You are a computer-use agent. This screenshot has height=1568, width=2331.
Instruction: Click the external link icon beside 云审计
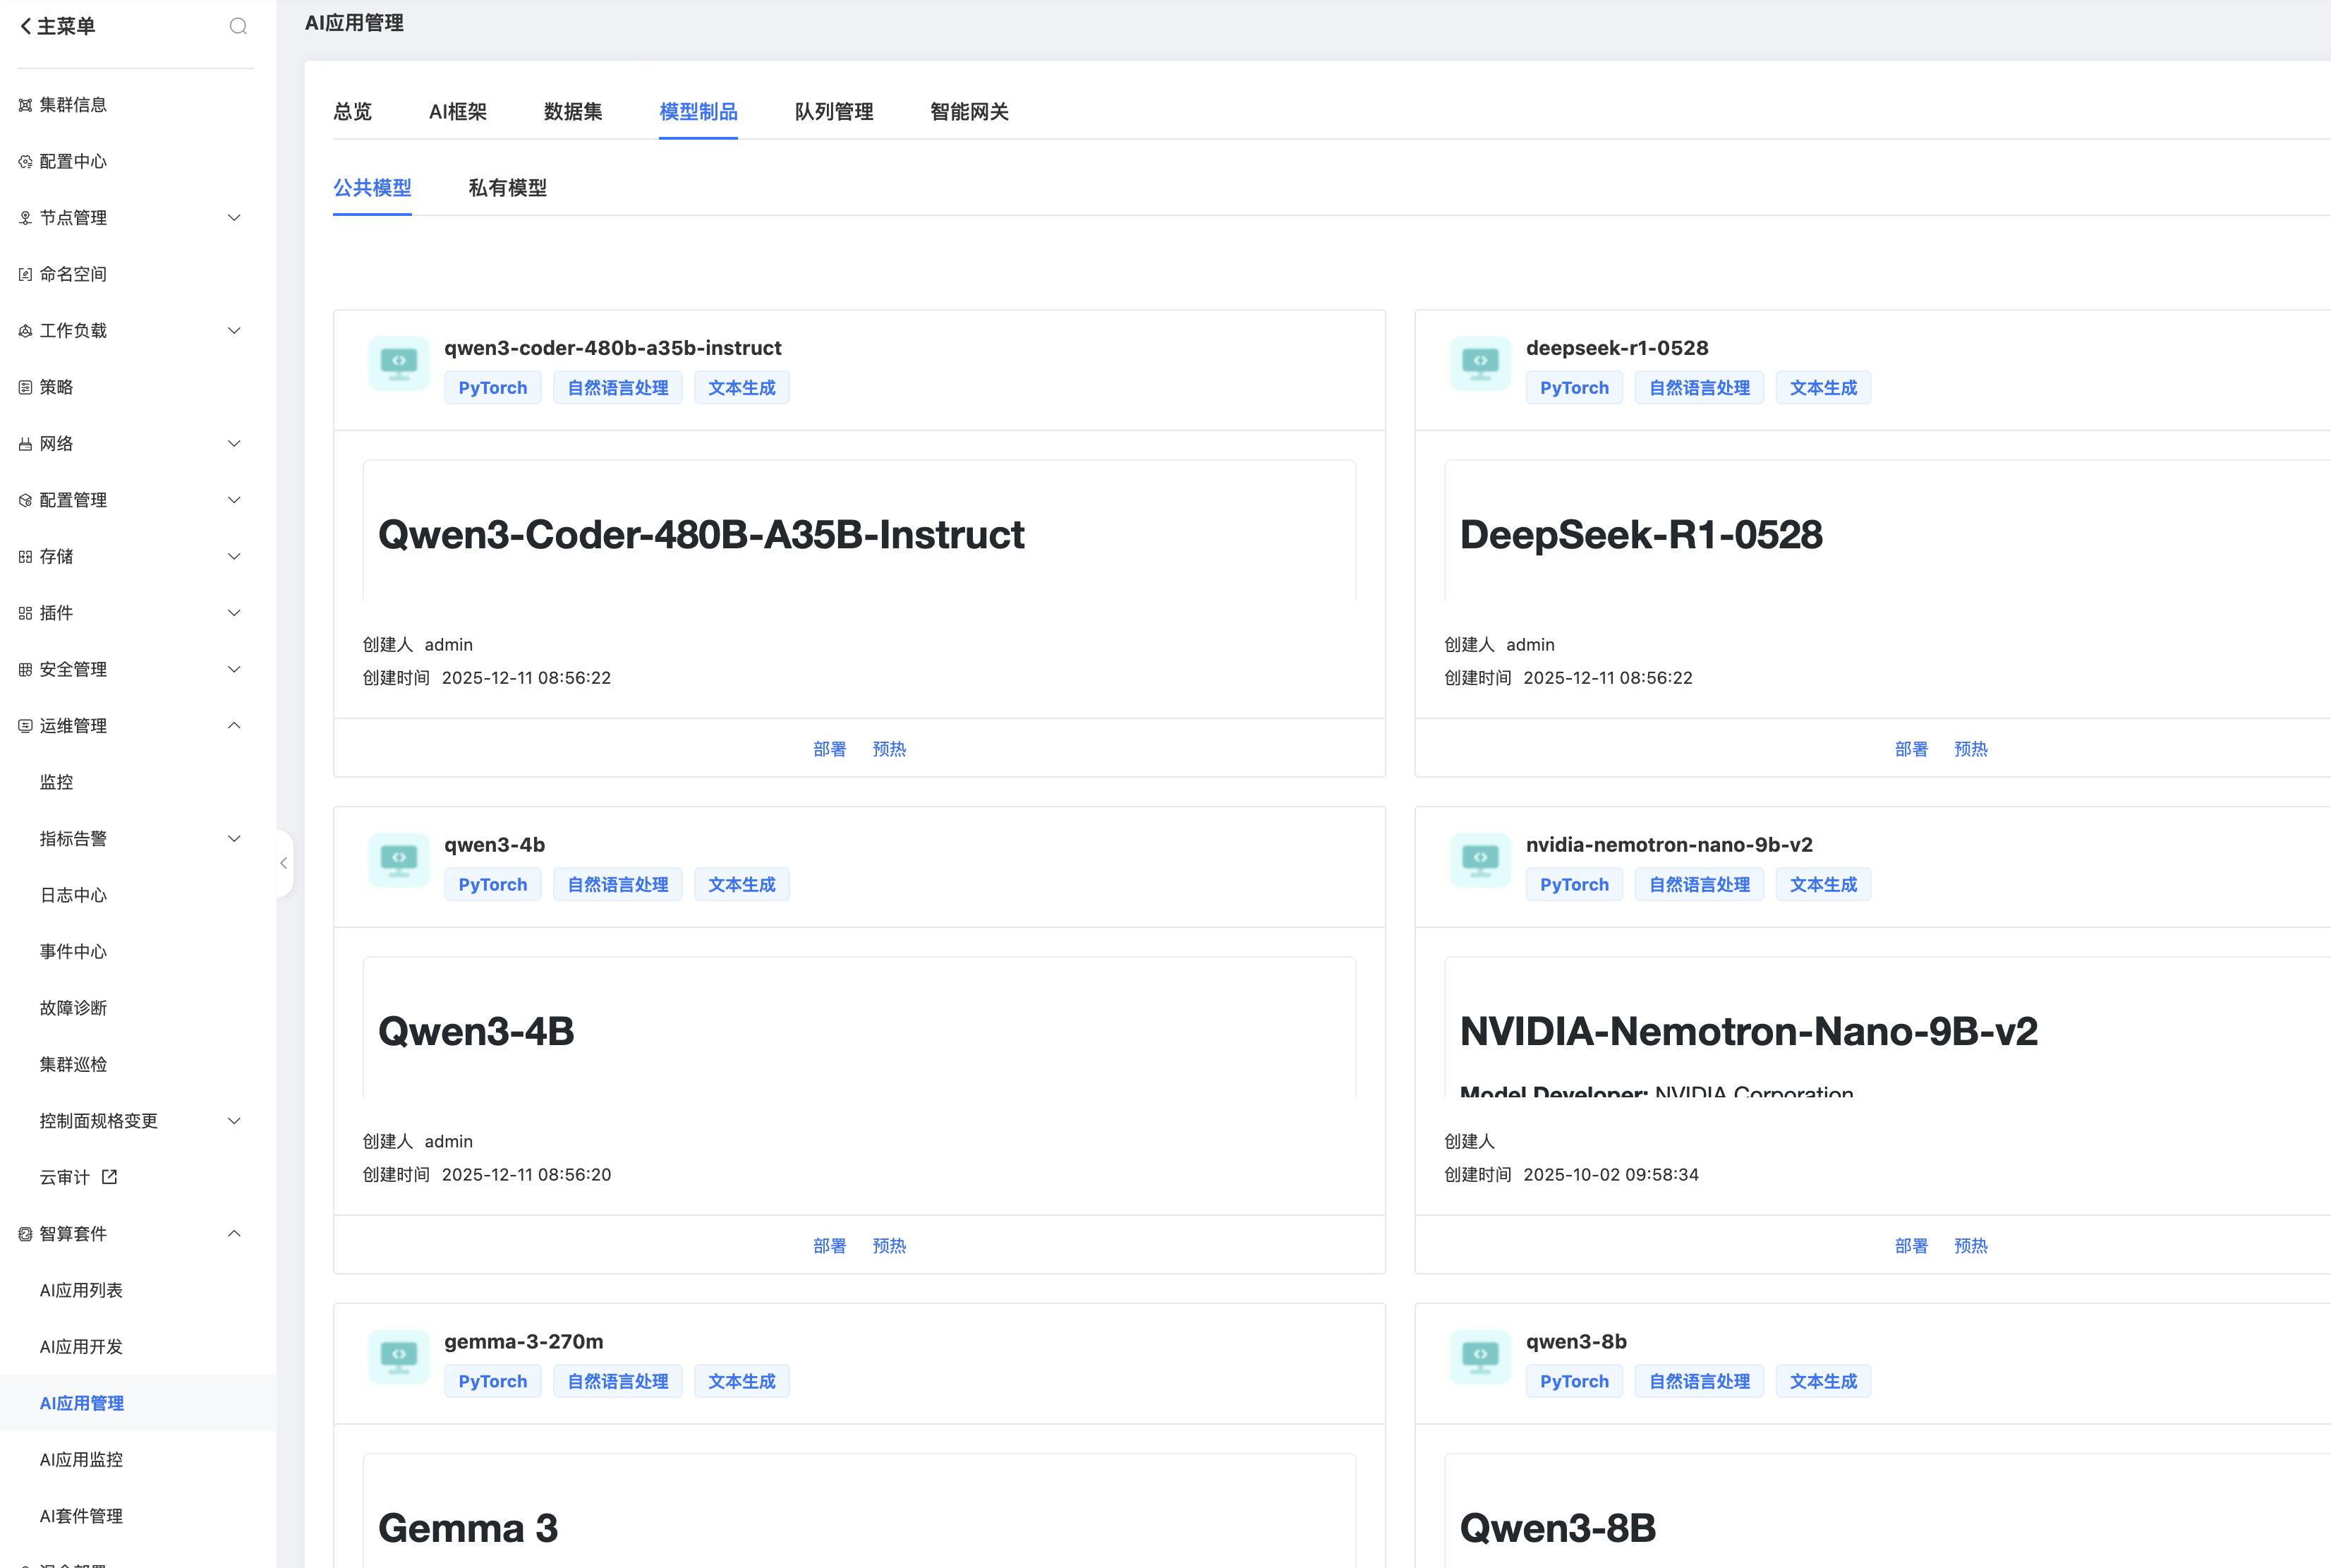pyautogui.click(x=110, y=1177)
